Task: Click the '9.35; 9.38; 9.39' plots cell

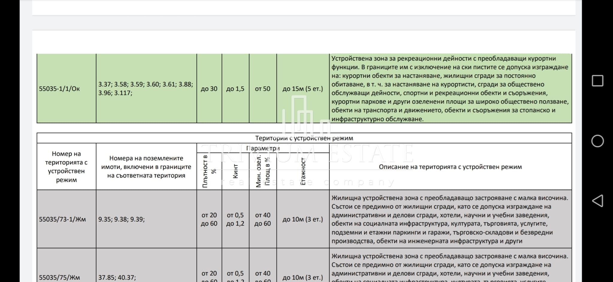Action: click(122, 219)
